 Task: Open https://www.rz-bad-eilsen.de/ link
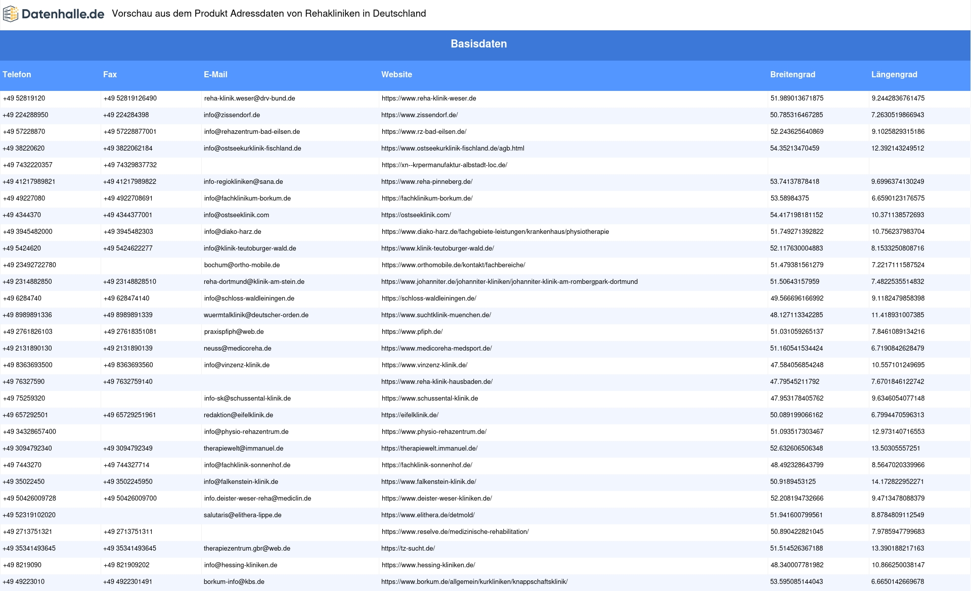(424, 132)
